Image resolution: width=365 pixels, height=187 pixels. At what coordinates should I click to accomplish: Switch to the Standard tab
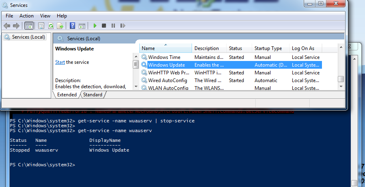(x=93, y=94)
